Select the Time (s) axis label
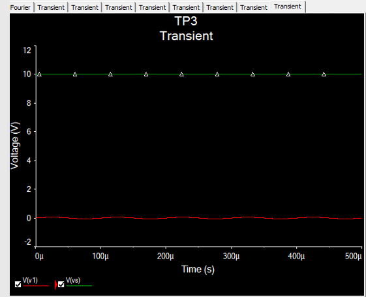 pos(198,269)
